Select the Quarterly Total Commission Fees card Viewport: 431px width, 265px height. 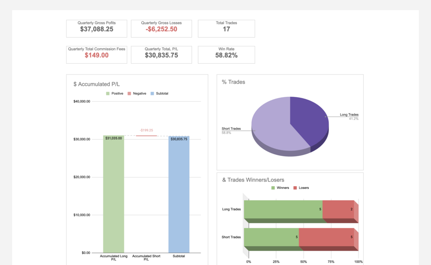point(96,55)
